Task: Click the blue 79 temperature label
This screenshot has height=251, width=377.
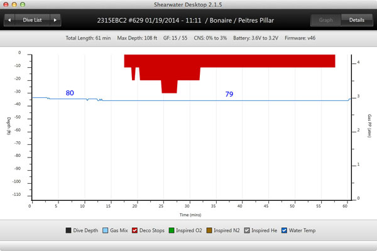Action: click(x=229, y=93)
